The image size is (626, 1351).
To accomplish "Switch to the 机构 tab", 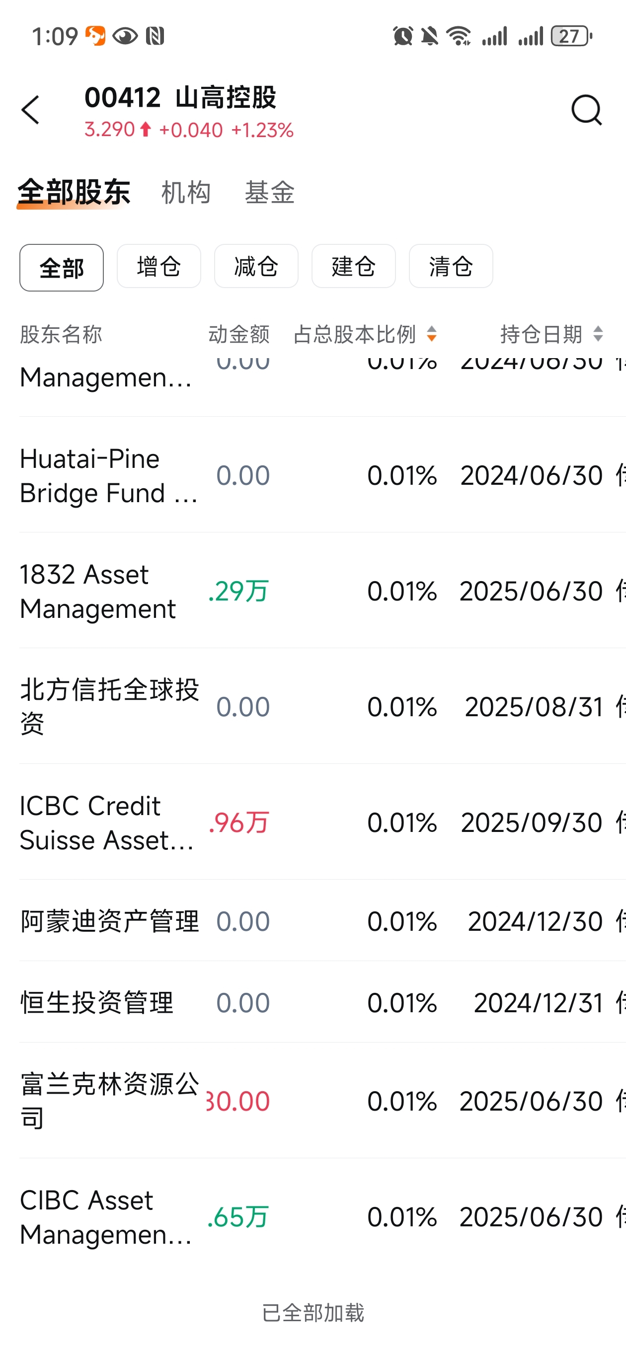I will [186, 193].
